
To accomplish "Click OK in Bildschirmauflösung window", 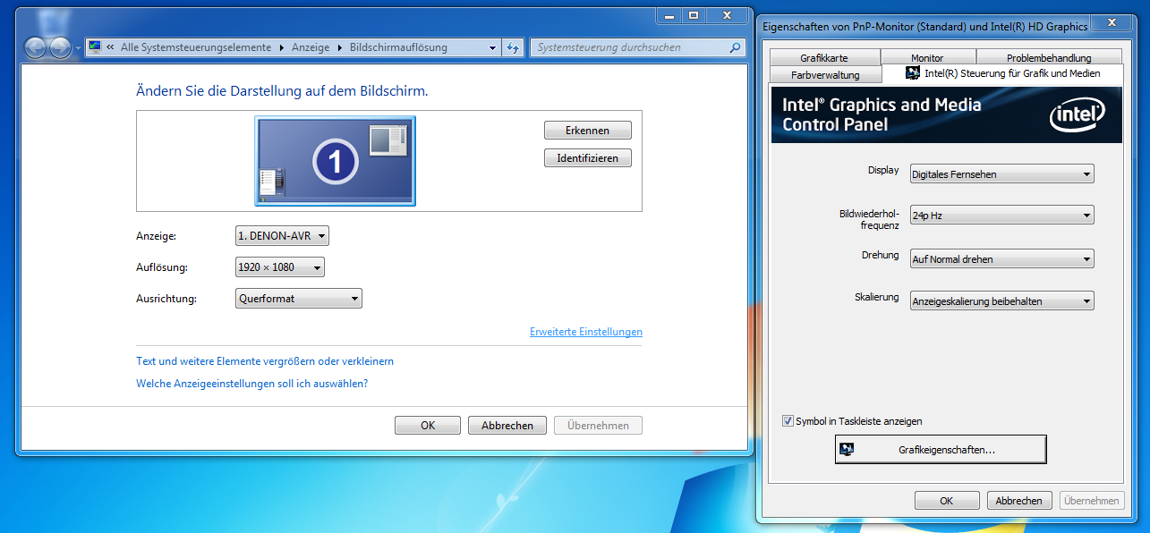I will tap(428, 426).
